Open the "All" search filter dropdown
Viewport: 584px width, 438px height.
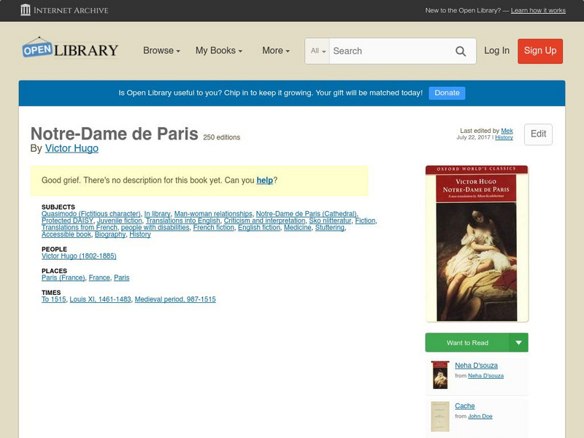coord(319,51)
